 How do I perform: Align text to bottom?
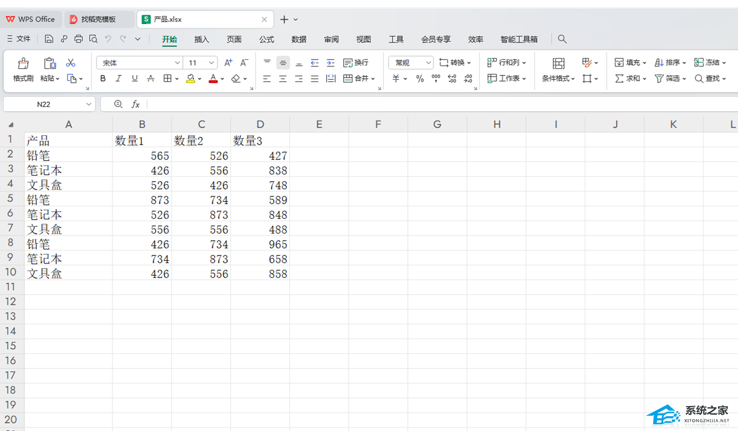(299, 62)
